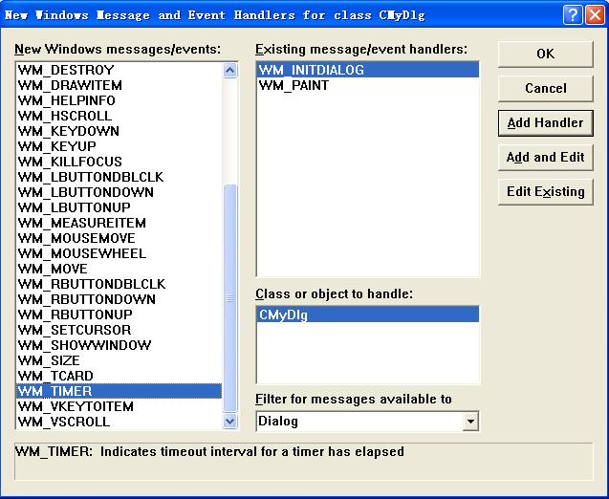
Task: Select WM_LBUTTONDBLCLK message
Action: pyautogui.click(x=120, y=177)
